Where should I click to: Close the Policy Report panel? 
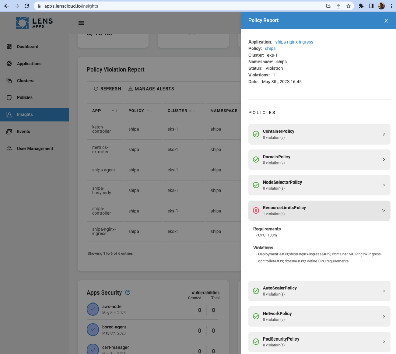pos(386,21)
